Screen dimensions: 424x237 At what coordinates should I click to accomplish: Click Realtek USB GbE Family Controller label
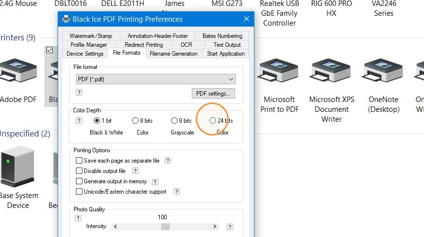click(280, 13)
